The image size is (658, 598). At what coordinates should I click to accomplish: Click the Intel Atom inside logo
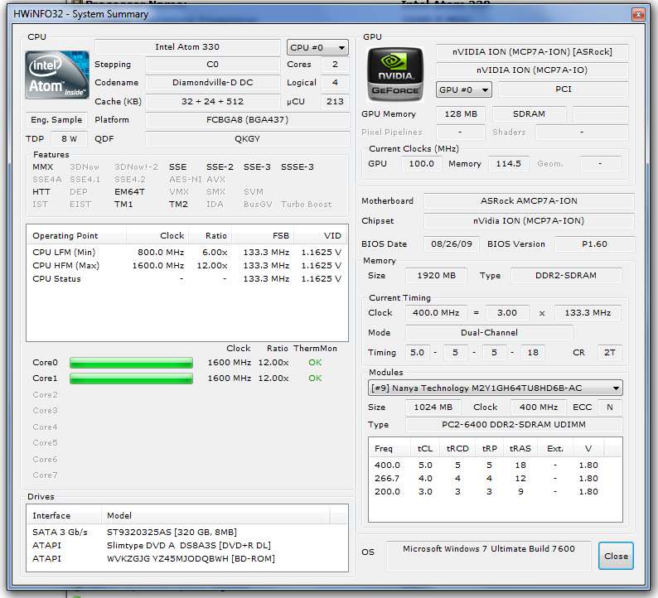(x=57, y=75)
